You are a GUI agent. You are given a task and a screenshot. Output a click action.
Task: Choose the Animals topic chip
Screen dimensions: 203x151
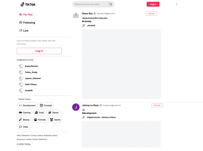40,120
